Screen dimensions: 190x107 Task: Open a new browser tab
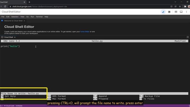coord(29,2)
